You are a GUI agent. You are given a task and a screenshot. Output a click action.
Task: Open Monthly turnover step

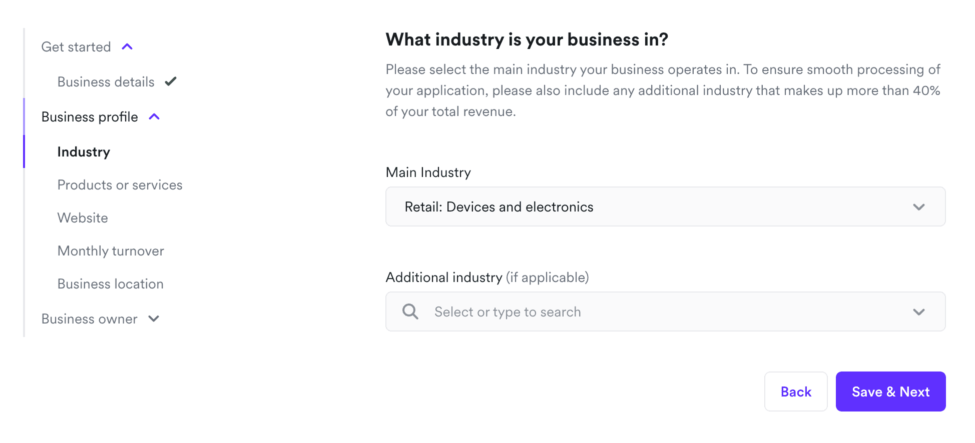111,251
